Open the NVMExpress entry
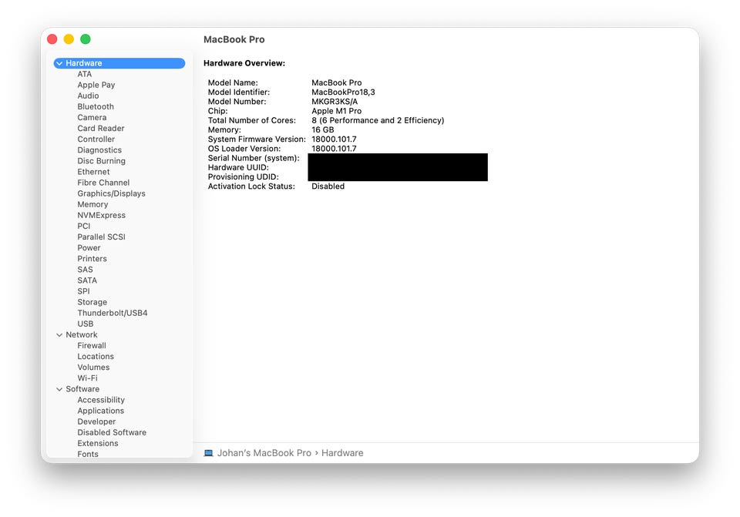Screen dimensions: 740x517 101,215
